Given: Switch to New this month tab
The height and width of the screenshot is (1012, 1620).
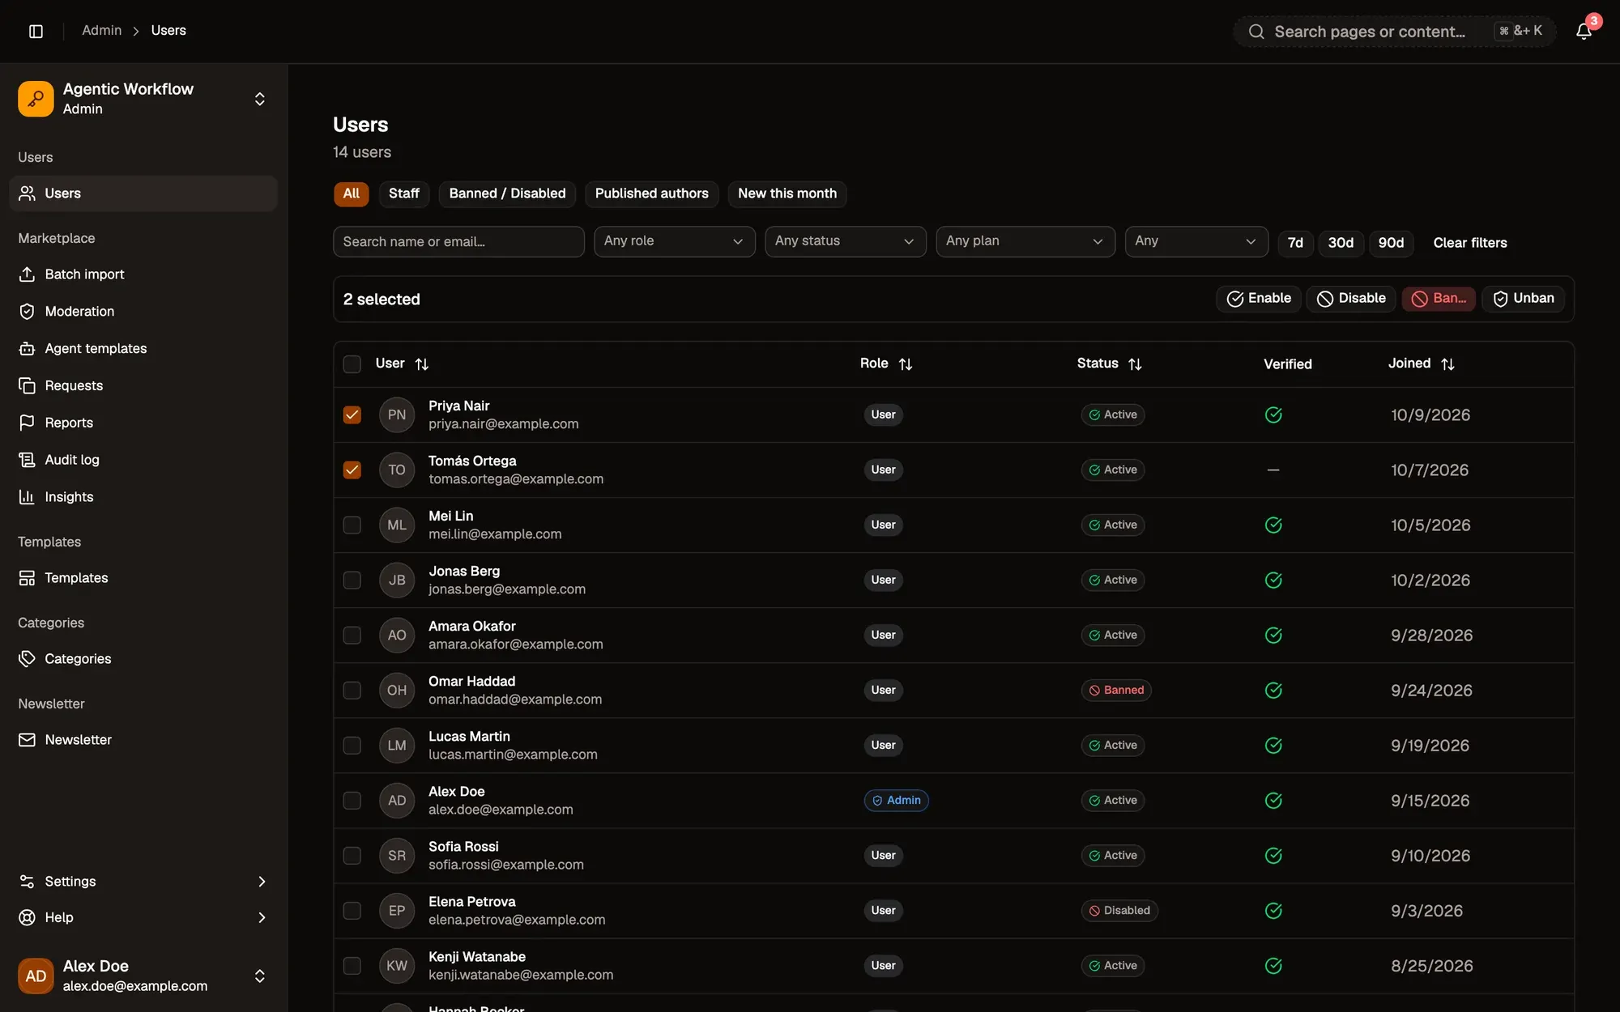Looking at the screenshot, I should (787, 193).
